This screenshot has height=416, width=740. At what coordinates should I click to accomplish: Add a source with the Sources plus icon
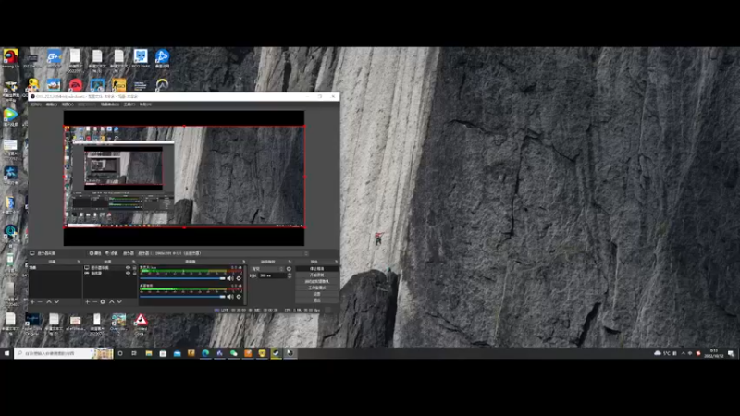coord(87,302)
